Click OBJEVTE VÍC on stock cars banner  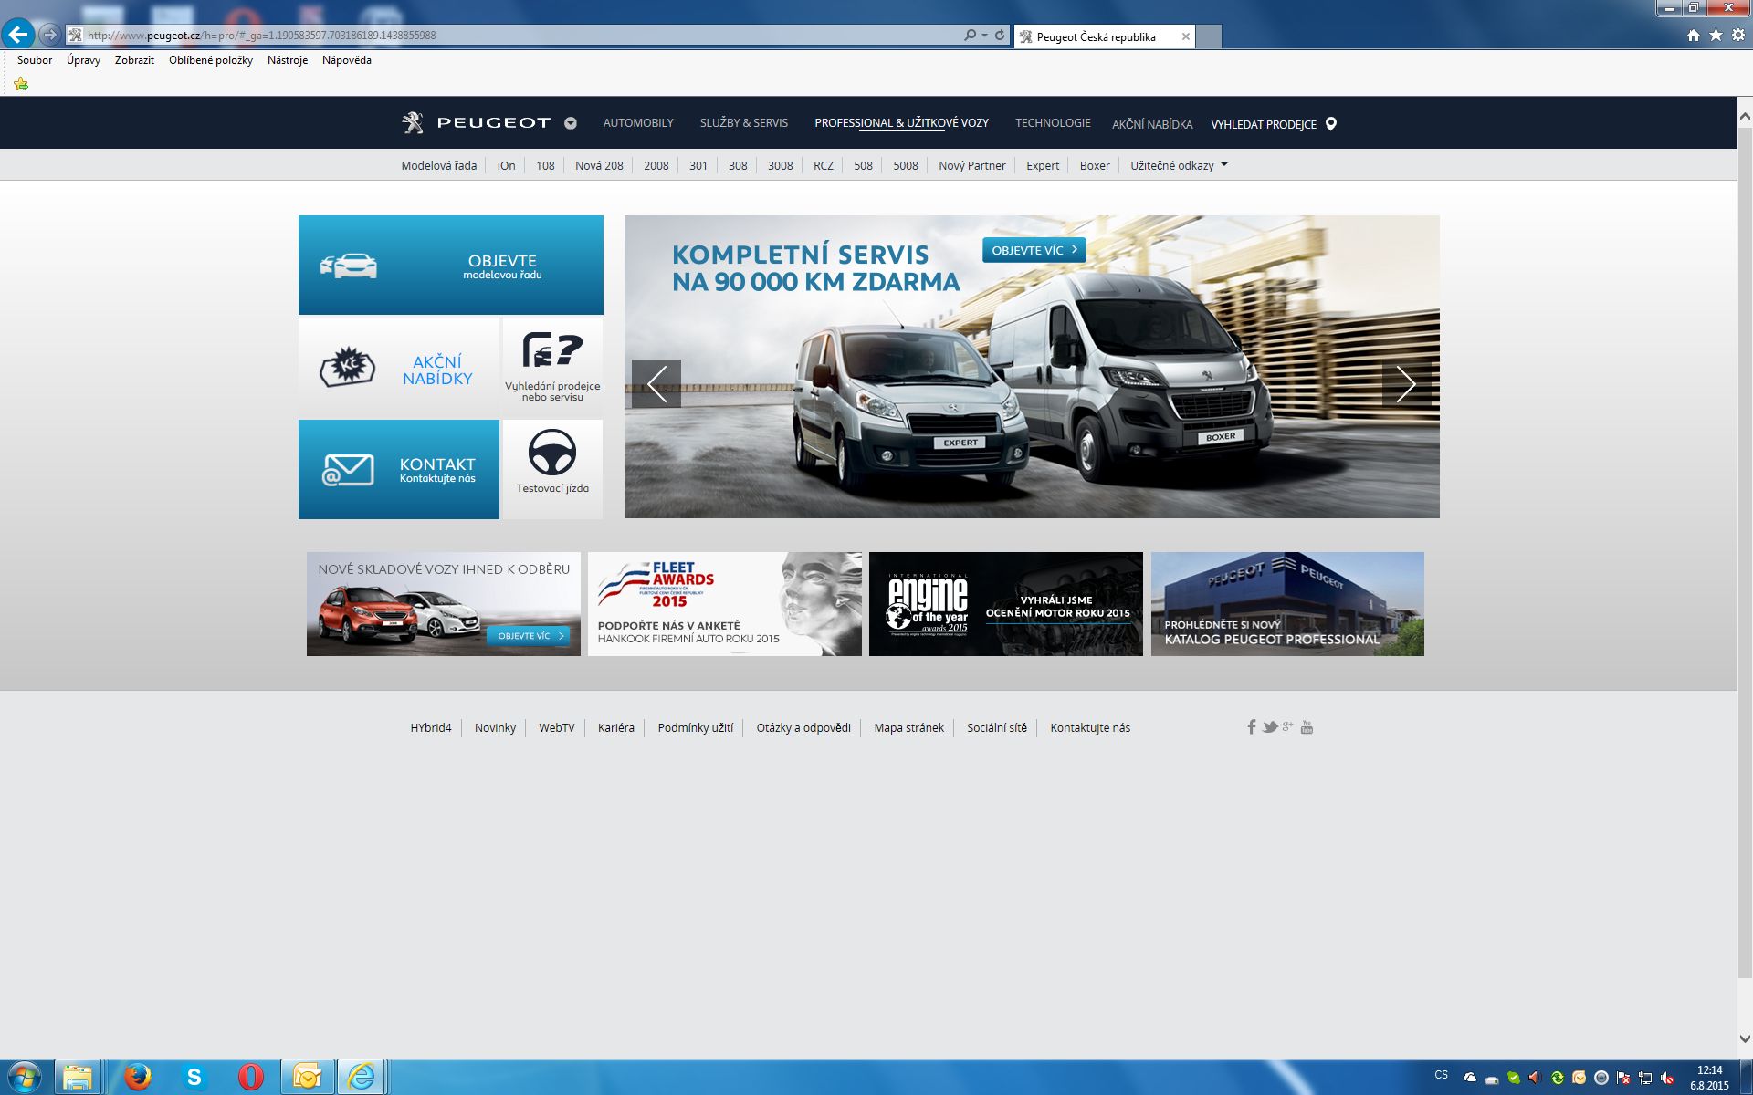click(529, 636)
